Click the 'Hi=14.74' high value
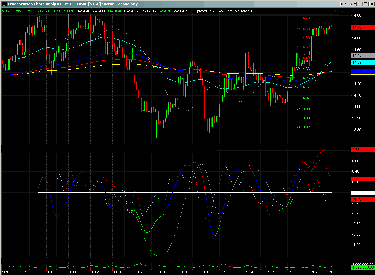The width and height of the screenshot is (376, 276). pyautogui.click(x=131, y=11)
